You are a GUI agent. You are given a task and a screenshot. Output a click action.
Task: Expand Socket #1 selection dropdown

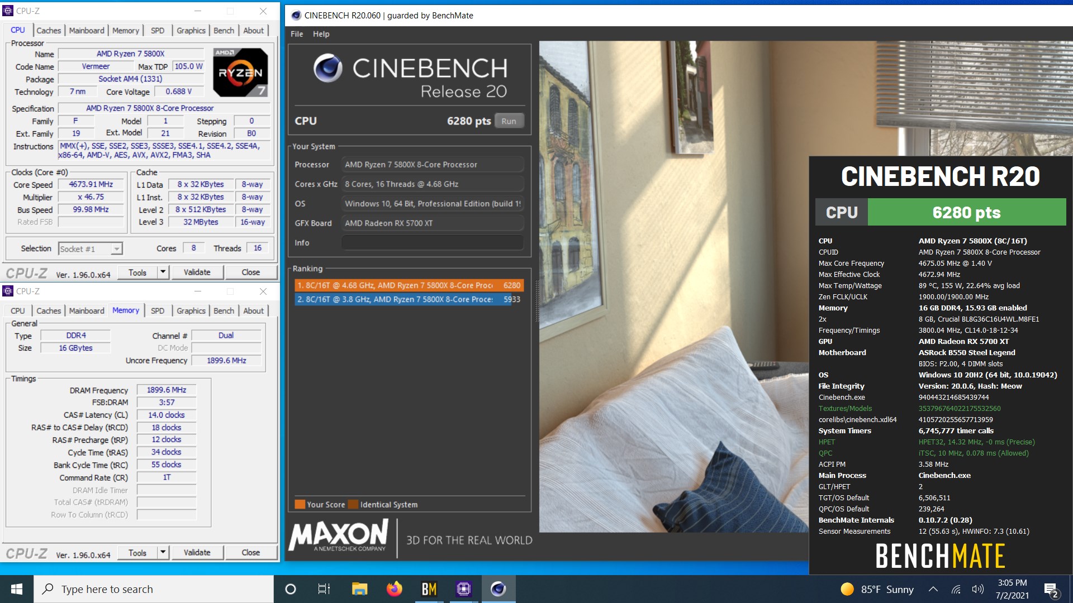click(116, 248)
